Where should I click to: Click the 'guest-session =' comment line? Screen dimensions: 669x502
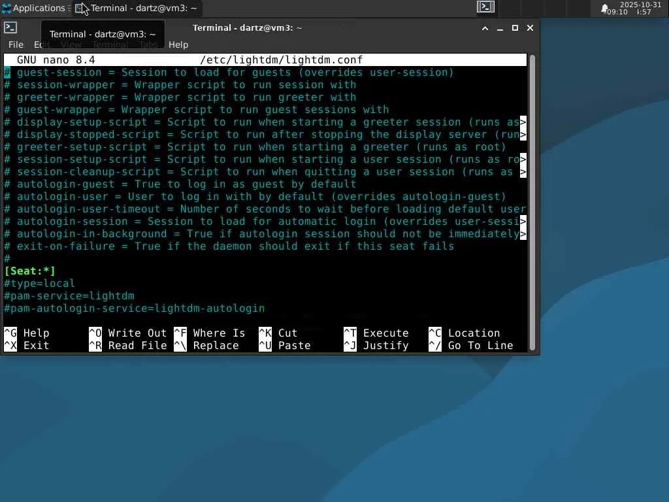point(229,73)
